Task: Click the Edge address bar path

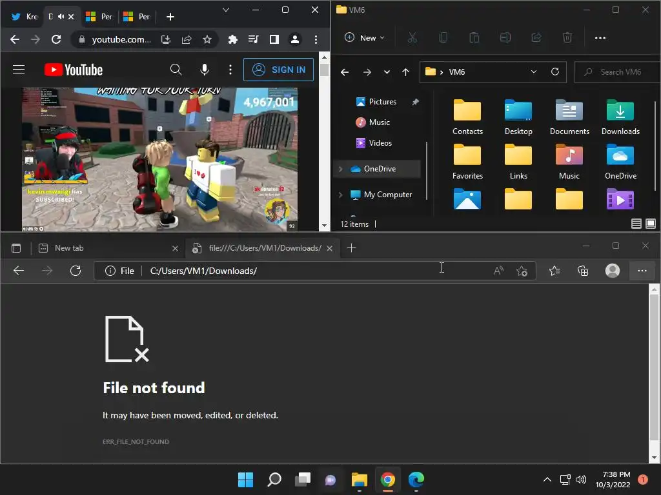Action: coord(203,271)
